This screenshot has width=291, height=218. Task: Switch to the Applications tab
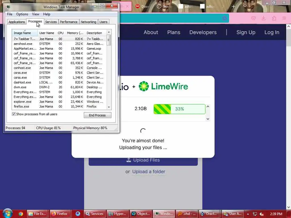coord(17,22)
